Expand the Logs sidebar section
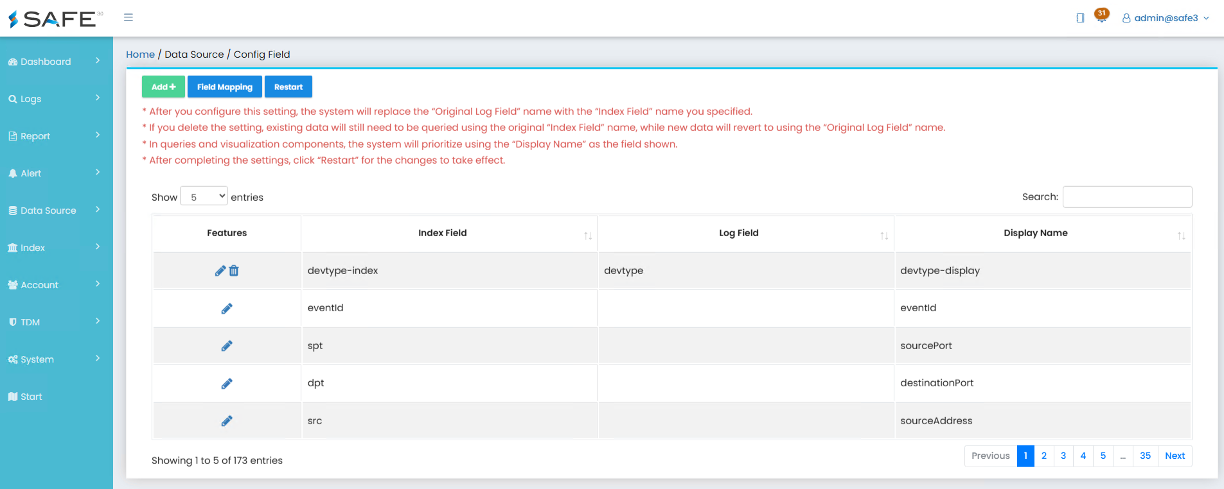The image size is (1224, 489). click(x=57, y=99)
